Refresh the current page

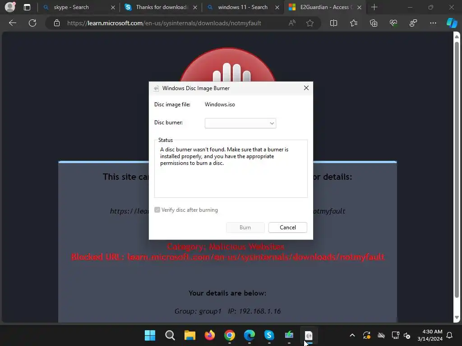click(32, 23)
